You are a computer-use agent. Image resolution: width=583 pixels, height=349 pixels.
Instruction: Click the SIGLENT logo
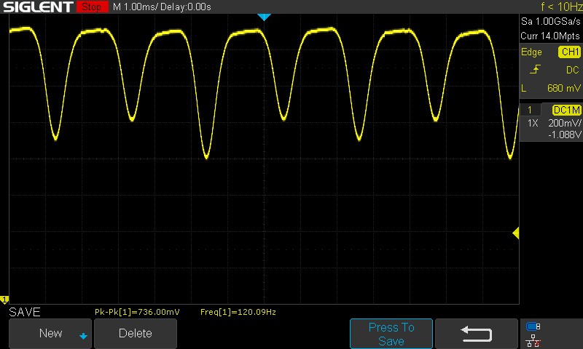click(x=39, y=7)
